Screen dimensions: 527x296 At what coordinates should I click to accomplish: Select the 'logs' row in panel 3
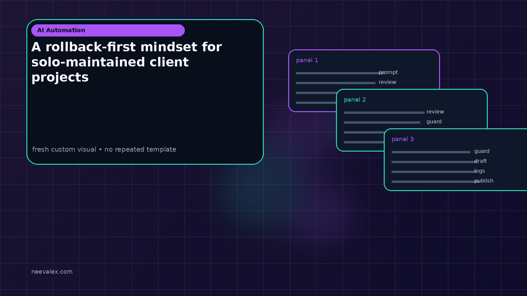point(438,171)
